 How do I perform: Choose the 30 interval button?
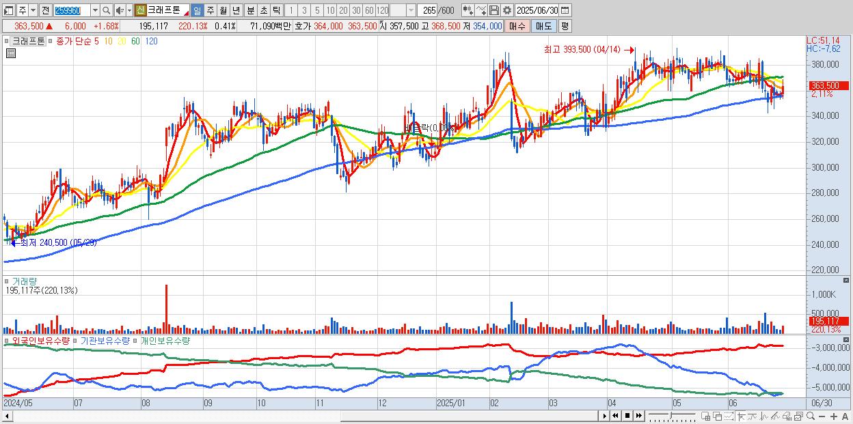point(356,10)
